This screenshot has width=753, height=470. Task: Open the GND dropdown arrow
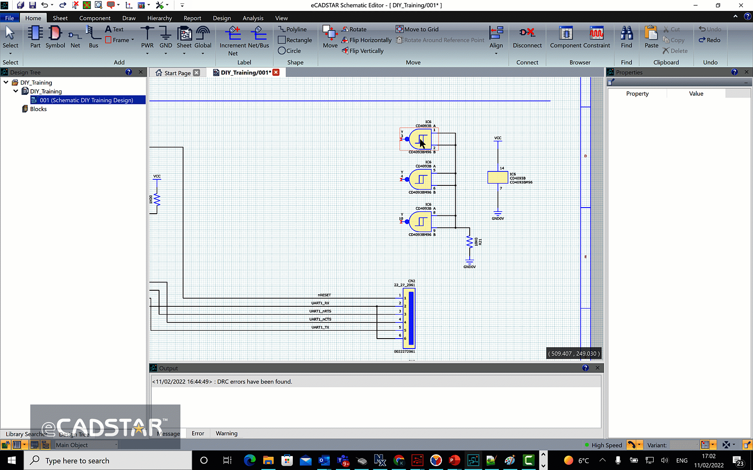click(166, 54)
